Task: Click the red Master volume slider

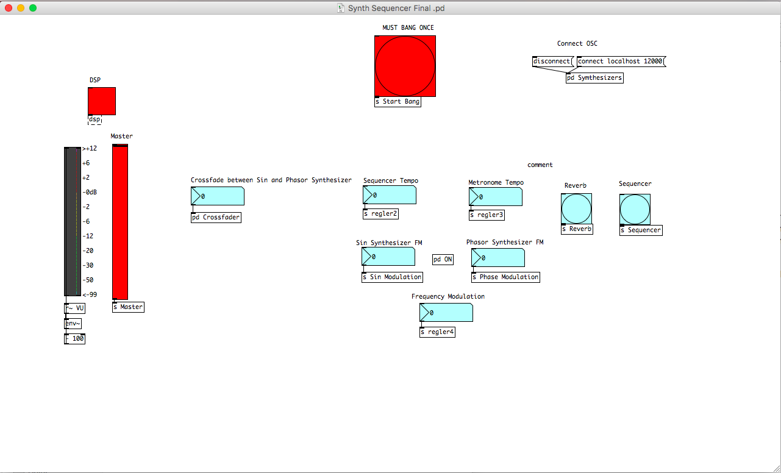Action: pyautogui.click(x=120, y=222)
